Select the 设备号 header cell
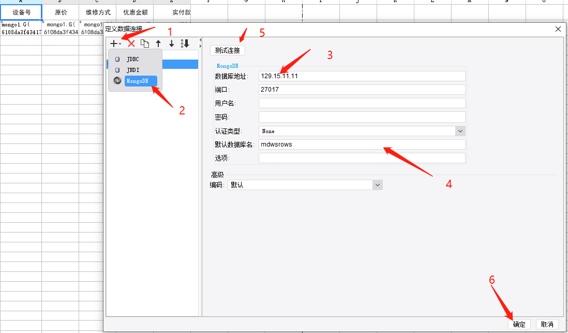 click(x=21, y=12)
